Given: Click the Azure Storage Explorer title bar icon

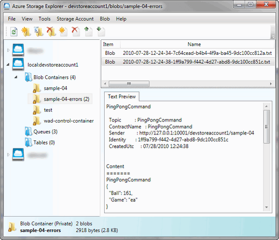Looking at the screenshot, I should point(7,6).
